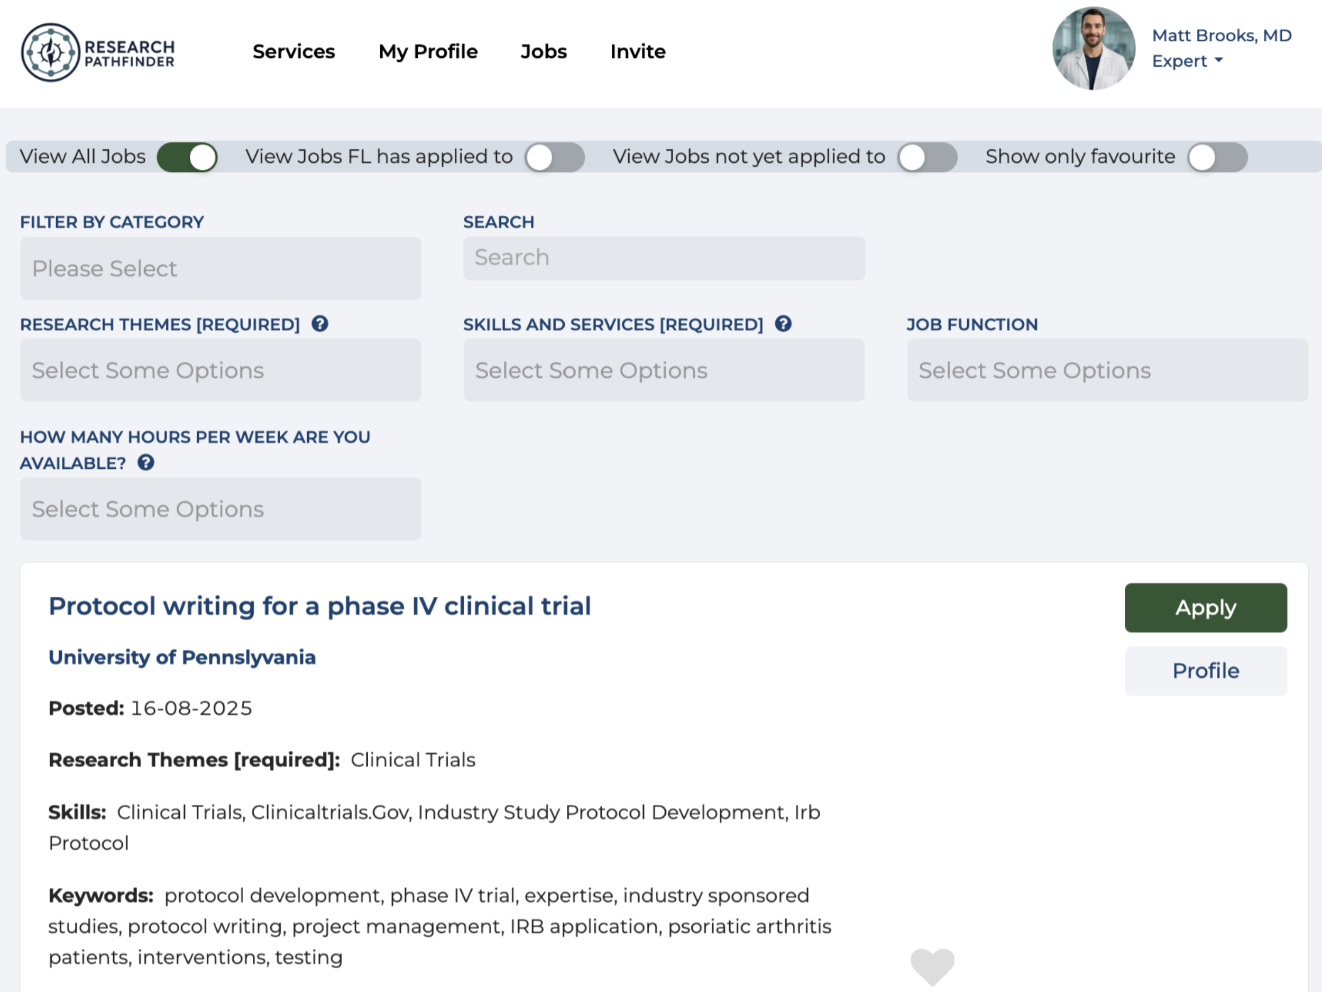Screen dimensions: 1322x992
Task: Click Matt Brooks profile photo
Action: click(x=1093, y=49)
